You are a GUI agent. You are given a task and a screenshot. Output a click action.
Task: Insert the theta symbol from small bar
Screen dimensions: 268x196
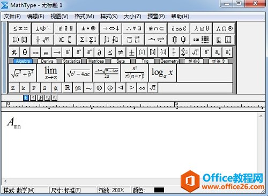tap(25, 52)
